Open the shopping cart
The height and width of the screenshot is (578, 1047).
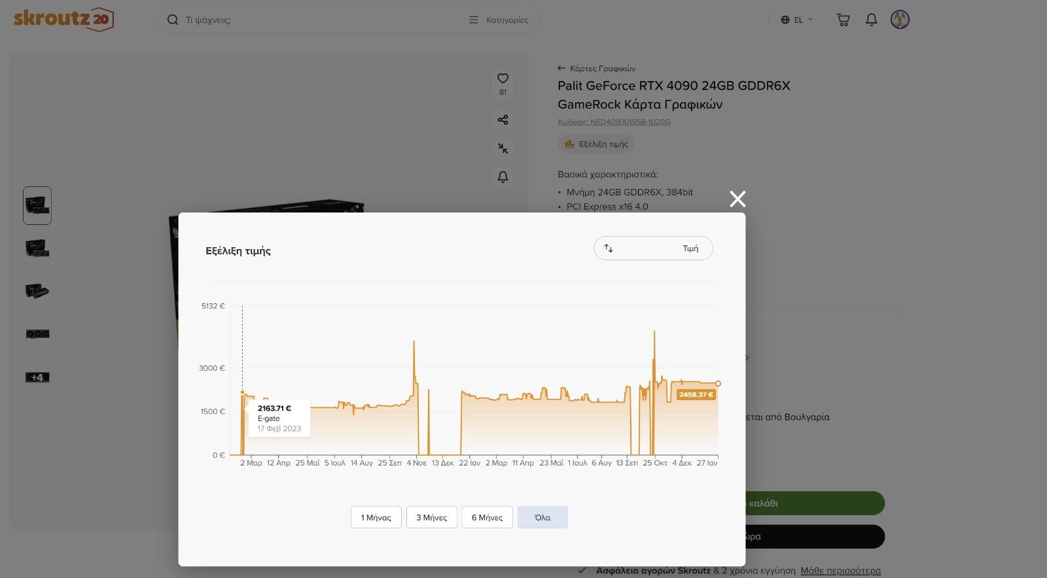tap(843, 20)
